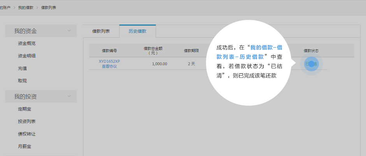Click the 我的资金 section heading
Image resolution: width=366 pixels, height=156 pixels.
click(28, 31)
